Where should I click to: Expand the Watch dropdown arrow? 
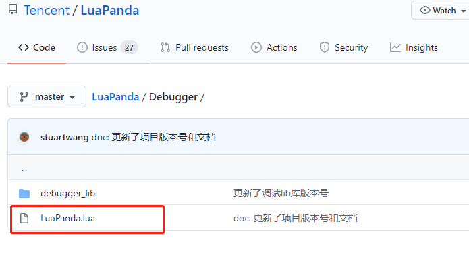click(x=464, y=11)
